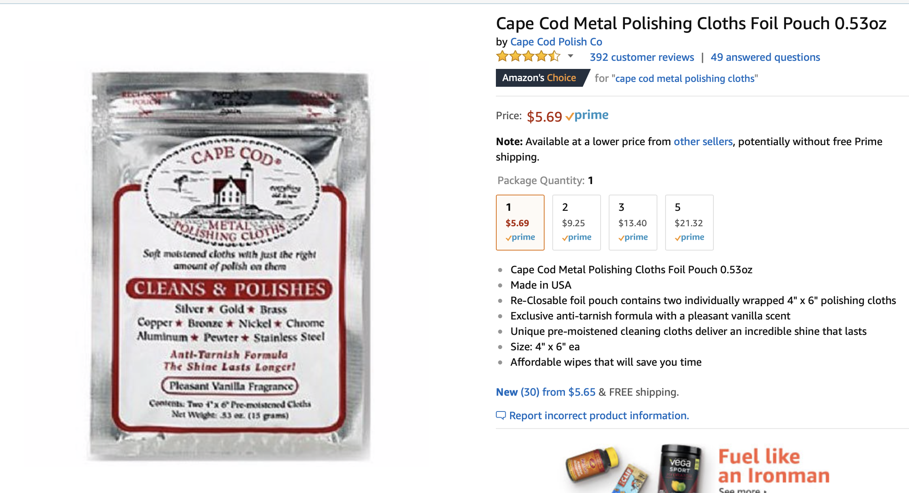
Task: Open "cape cod metal polishing cloths" search link
Action: tap(685, 78)
